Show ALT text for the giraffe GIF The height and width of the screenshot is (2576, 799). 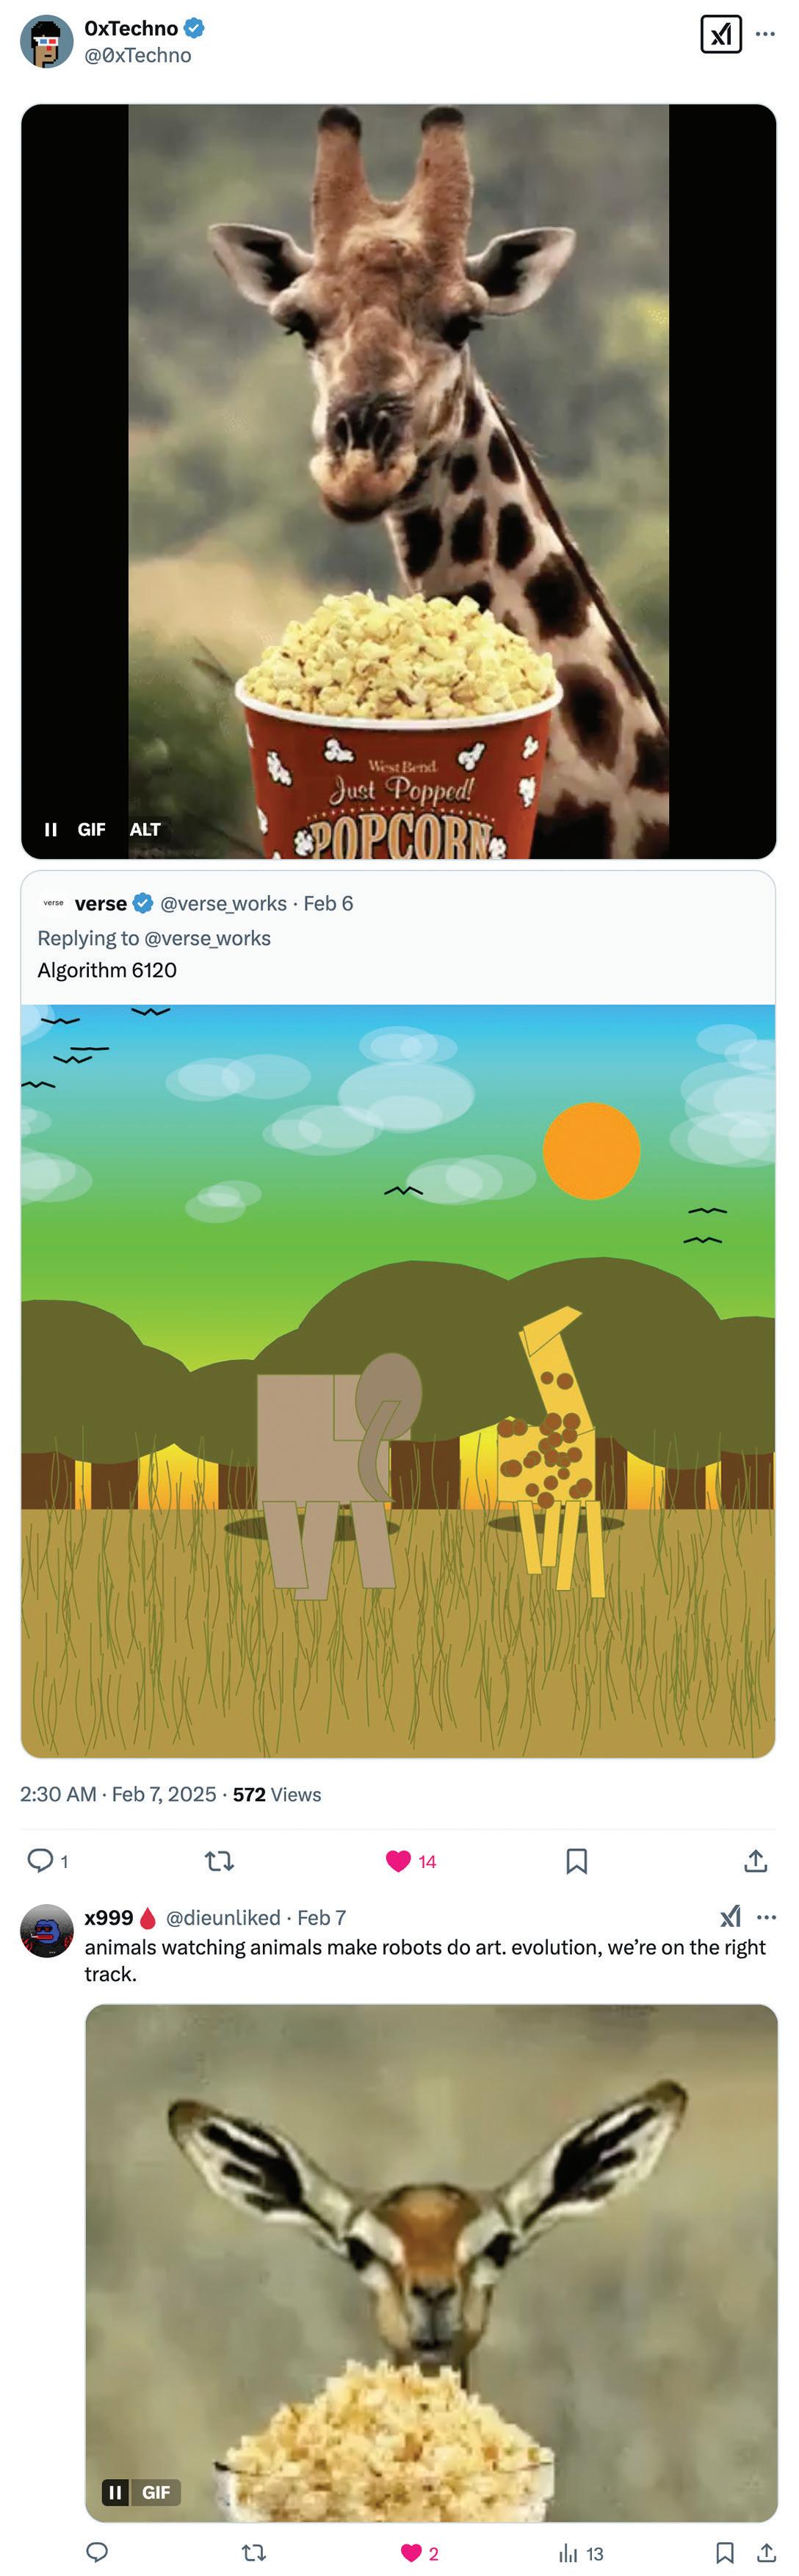pos(145,829)
